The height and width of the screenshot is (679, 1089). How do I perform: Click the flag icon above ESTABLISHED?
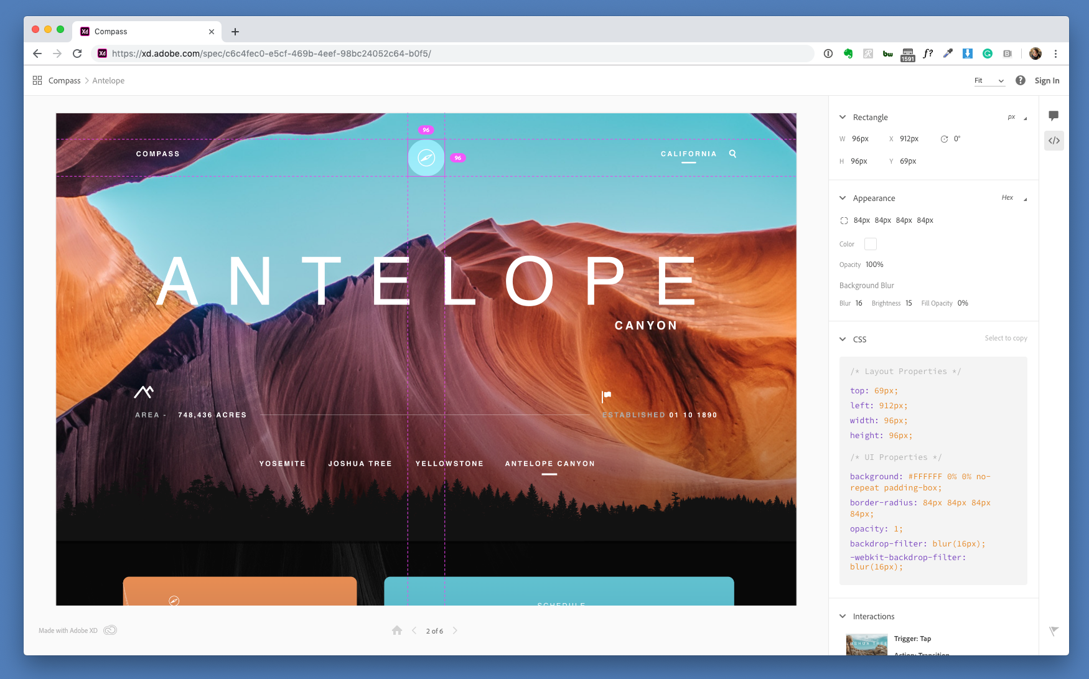click(607, 396)
